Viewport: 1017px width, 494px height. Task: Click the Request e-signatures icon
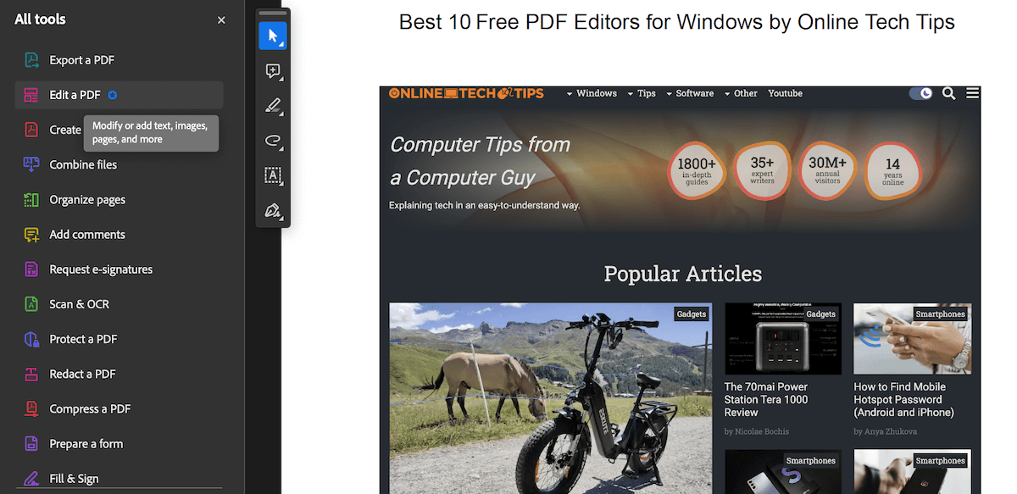click(x=31, y=269)
